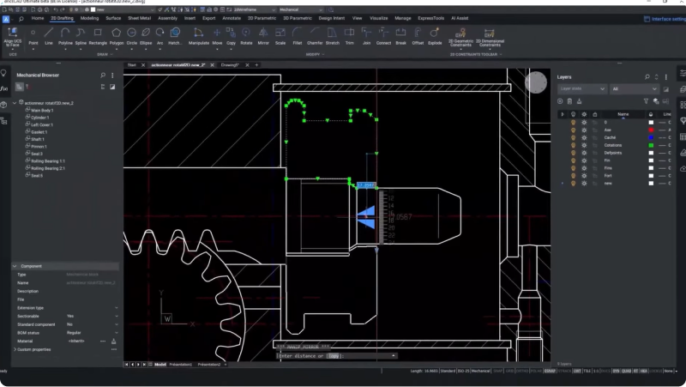Screen dimensions: 686x387
Task: Select the Polyline drawing tool
Action: coord(65,36)
